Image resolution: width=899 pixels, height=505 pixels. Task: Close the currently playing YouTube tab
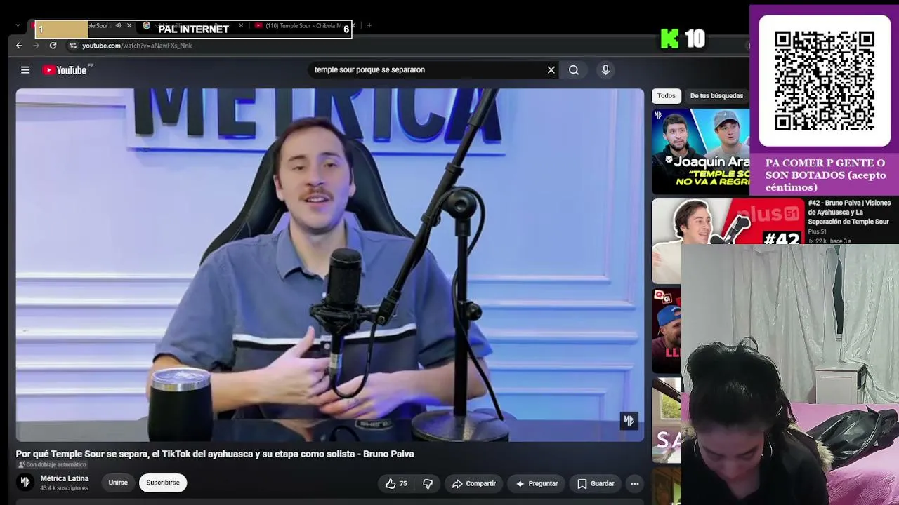(129, 26)
